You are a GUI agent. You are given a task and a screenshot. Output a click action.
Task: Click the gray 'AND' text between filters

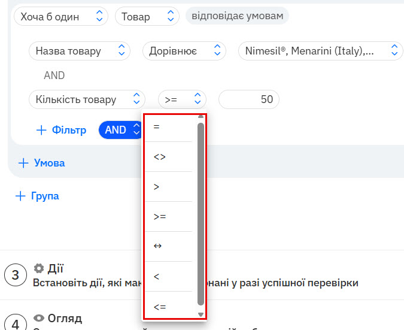click(x=54, y=75)
